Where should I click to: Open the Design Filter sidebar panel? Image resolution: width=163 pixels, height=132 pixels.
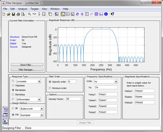point(5,121)
